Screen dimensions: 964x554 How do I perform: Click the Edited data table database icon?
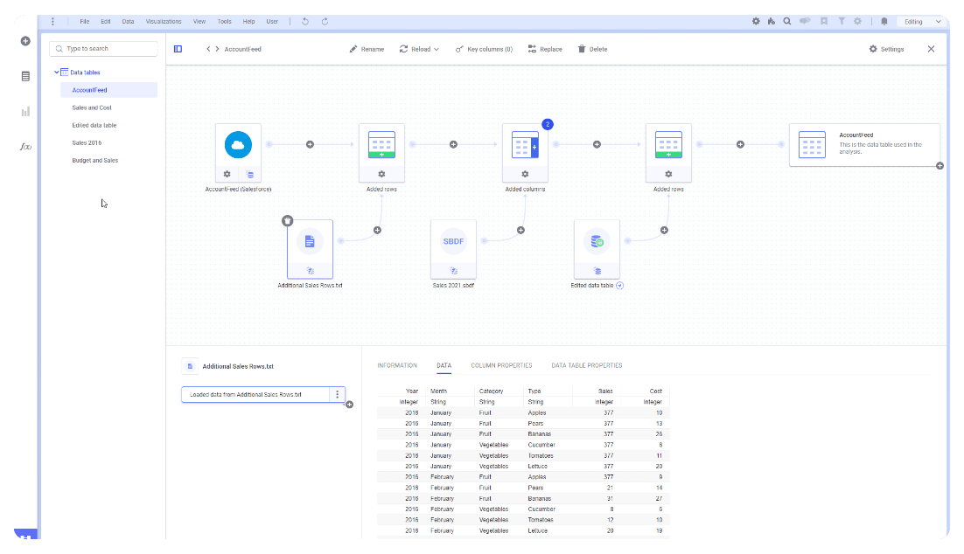pyautogui.click(x=597, y=241)
